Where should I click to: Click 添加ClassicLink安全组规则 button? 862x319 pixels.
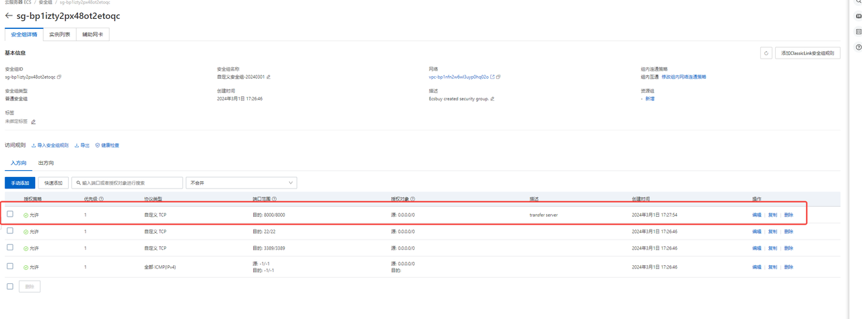click(807, 53)
